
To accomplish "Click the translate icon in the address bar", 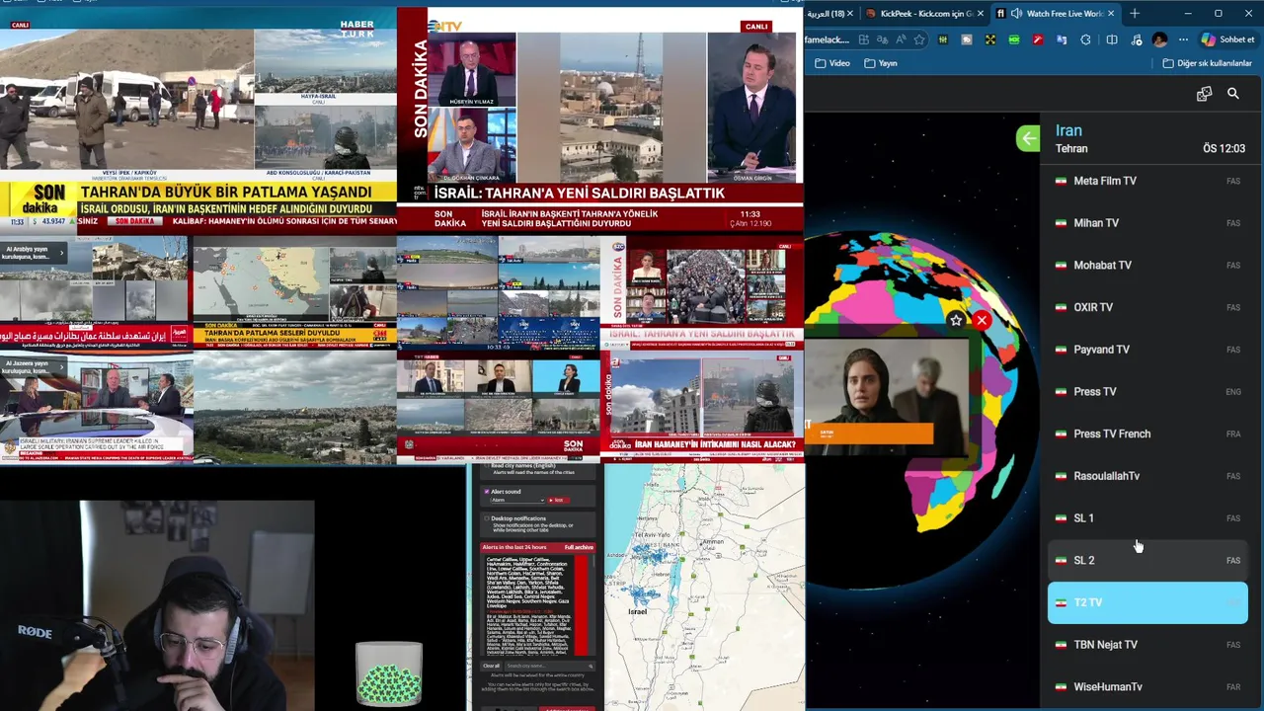I will pos(882,39).
